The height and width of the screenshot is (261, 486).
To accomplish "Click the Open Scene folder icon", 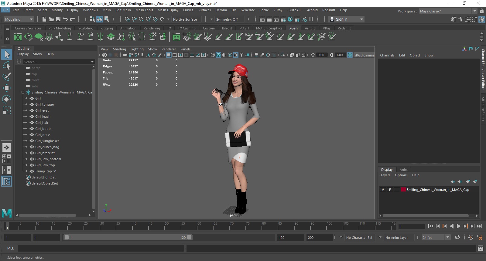I will tap(51, 19).
